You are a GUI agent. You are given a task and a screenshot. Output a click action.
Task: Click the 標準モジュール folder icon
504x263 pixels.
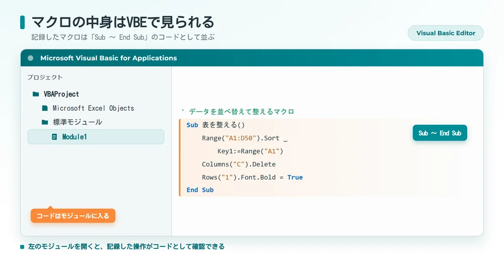(45, 122)
